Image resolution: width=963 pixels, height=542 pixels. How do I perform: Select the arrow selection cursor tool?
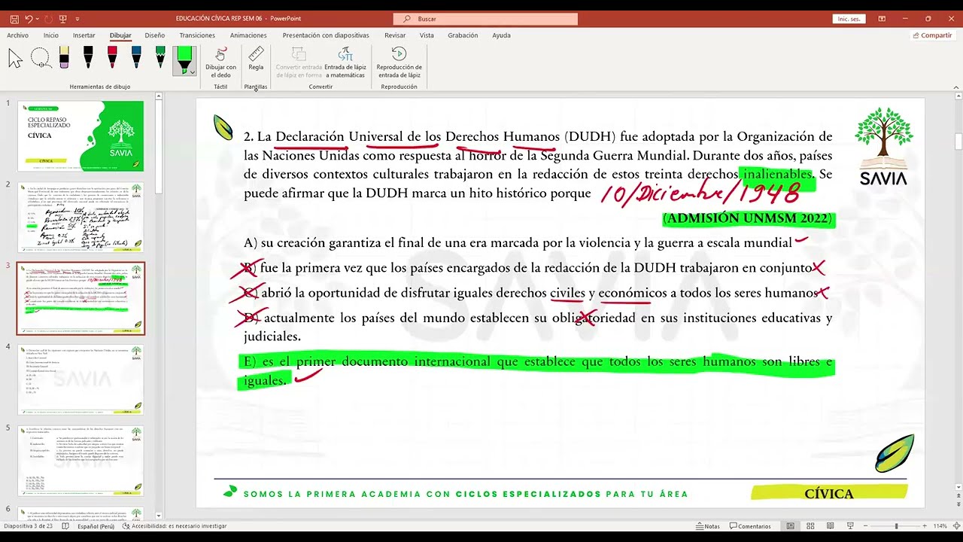pyautogui.click(x=15, y=59)
